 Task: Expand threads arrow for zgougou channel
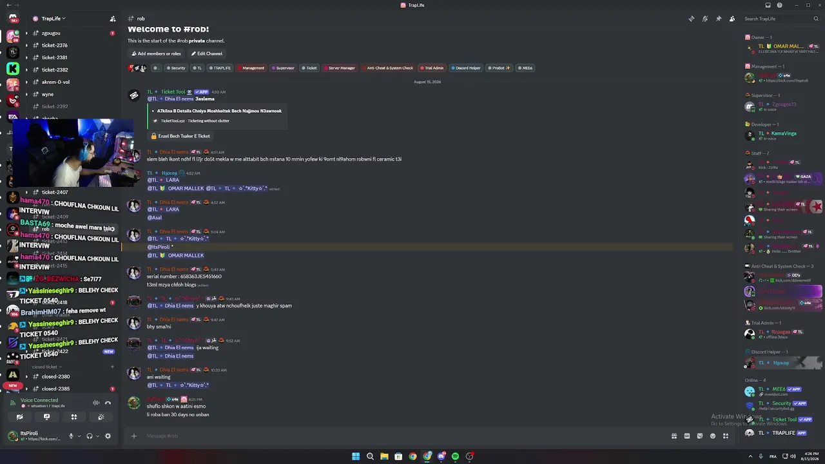26,33
